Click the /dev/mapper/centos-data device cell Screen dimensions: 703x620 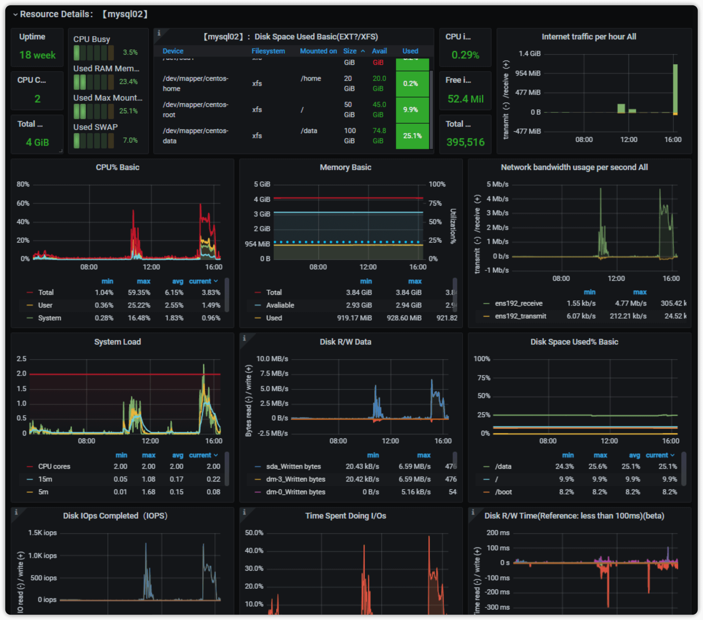pos(195,136)
